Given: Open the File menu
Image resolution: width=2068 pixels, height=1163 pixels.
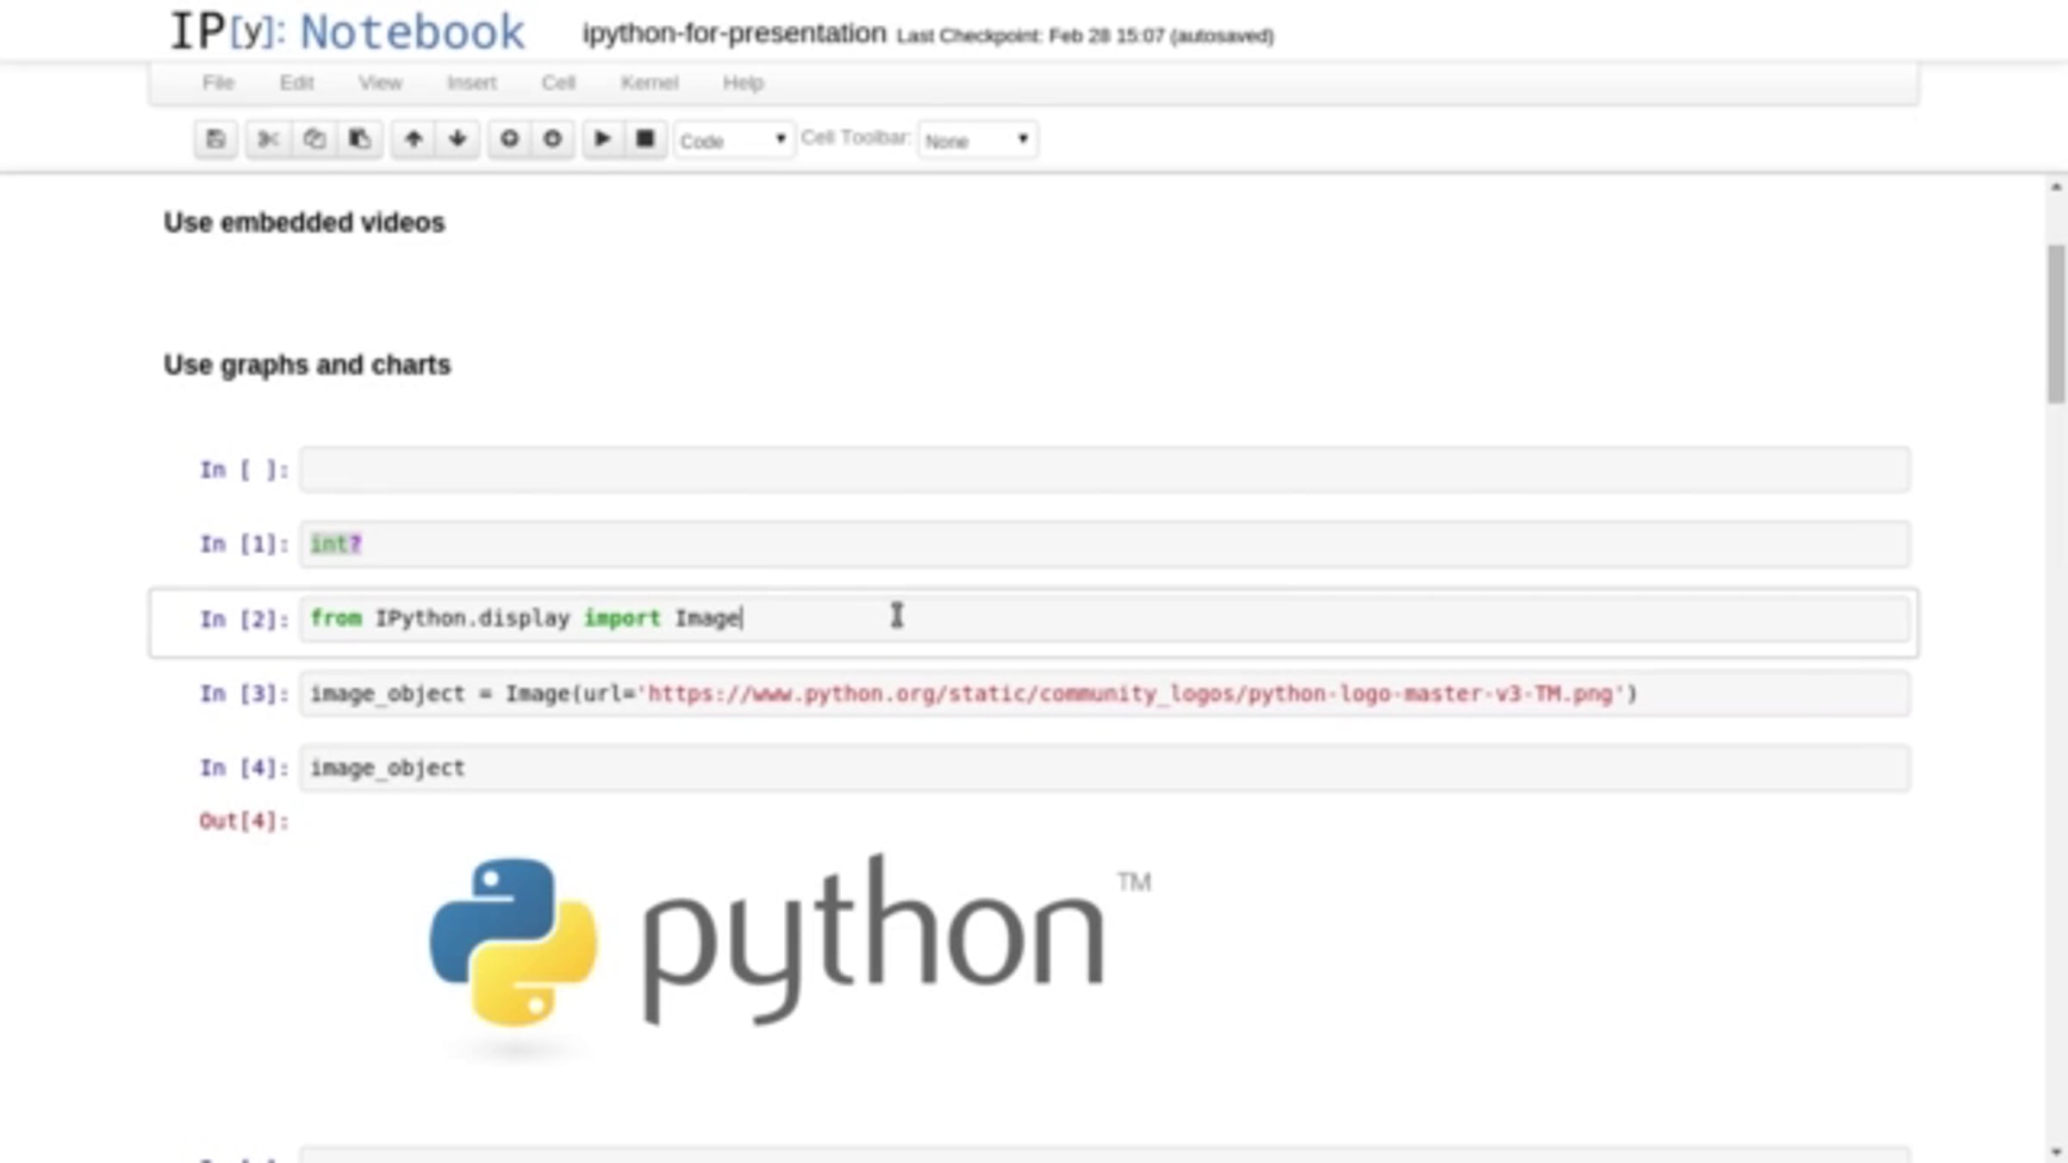Looking at the screenshot, I should [x=218, y=83].
